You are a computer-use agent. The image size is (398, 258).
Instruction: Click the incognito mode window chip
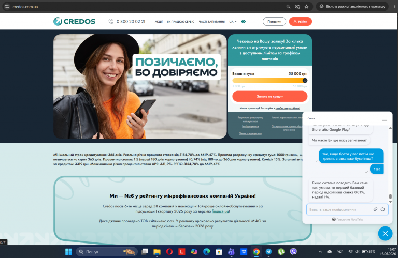[352, 7]
